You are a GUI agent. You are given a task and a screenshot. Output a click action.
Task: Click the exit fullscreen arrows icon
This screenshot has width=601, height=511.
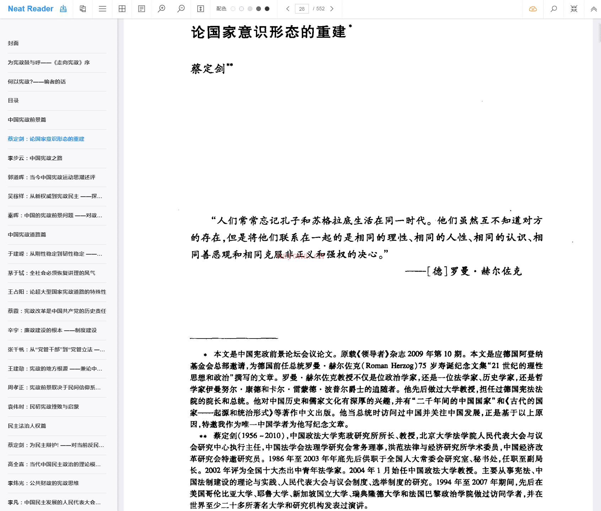(x=574, y=9)
